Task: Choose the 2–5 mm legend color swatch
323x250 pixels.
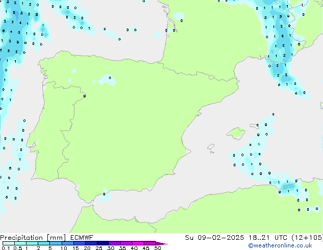Action: point(44,243)
